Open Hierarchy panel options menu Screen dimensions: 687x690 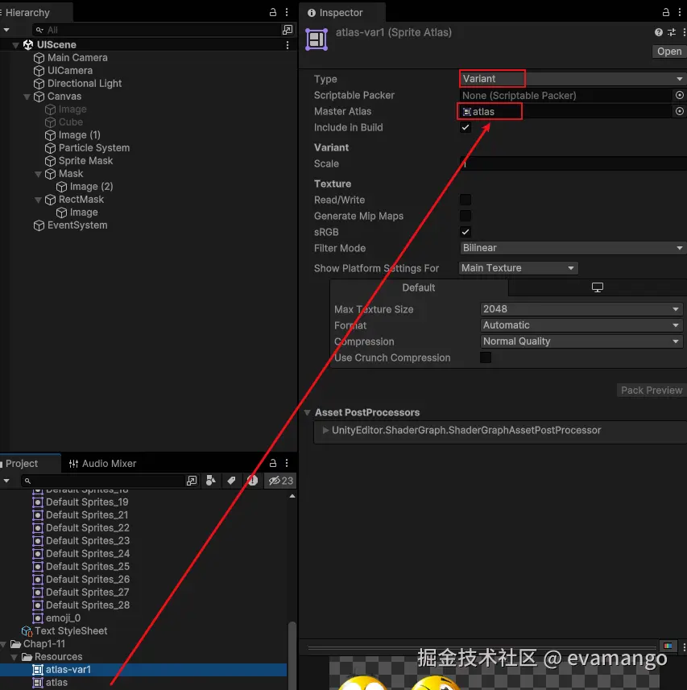pyautogui.click(x=287, y=12)
